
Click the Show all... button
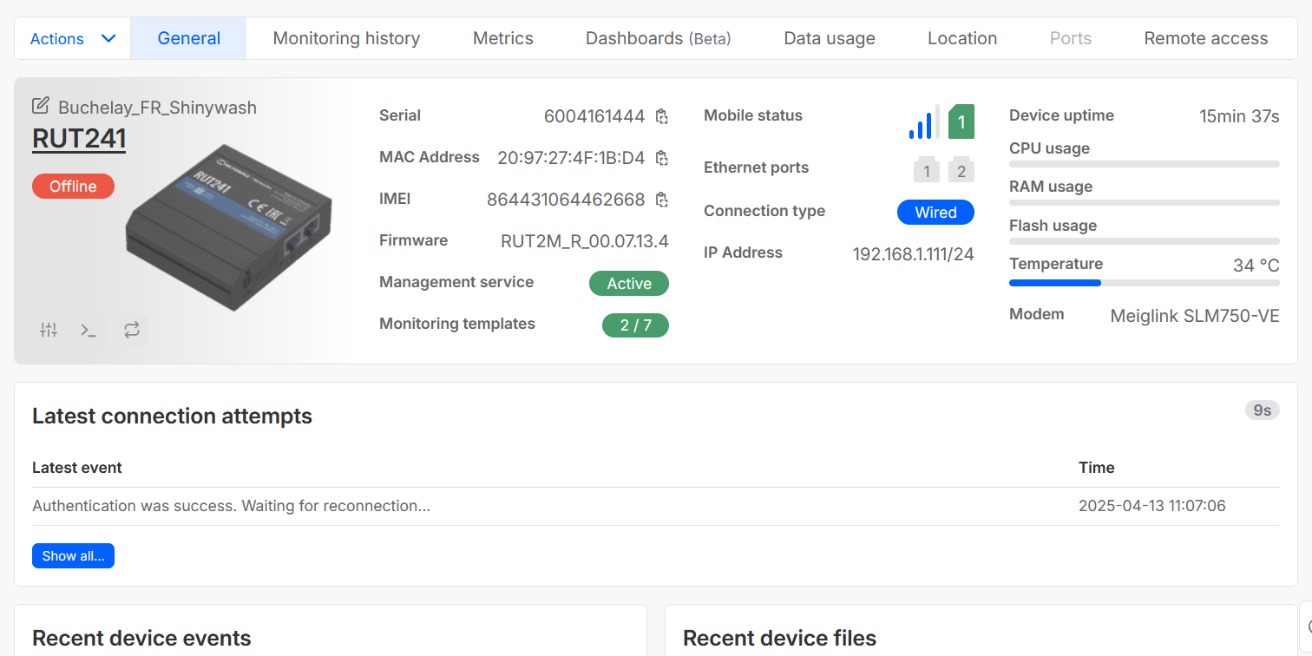click(x=73, y=556)
